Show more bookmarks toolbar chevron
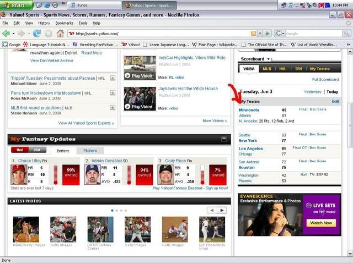Viewport: 353px width, 264px height. [348, 45]
